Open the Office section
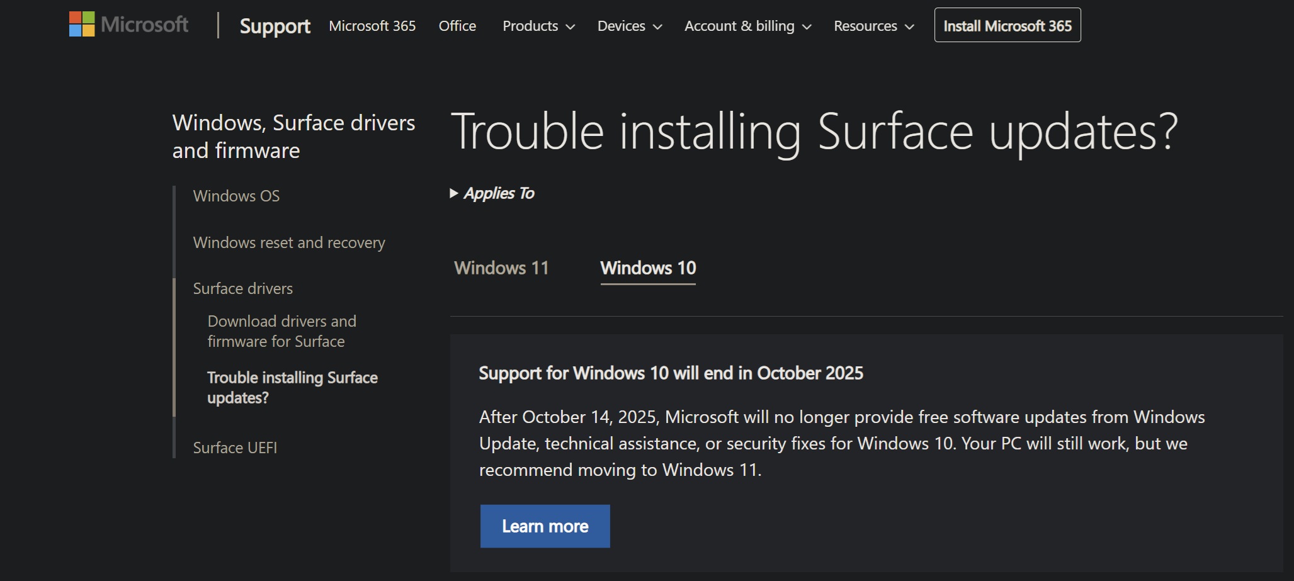 [457, 26]
